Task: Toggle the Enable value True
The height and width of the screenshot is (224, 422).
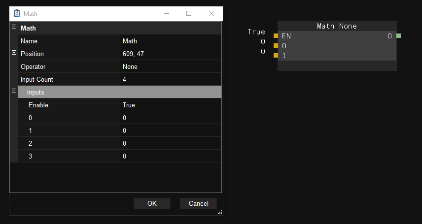Action: (170, 105)
